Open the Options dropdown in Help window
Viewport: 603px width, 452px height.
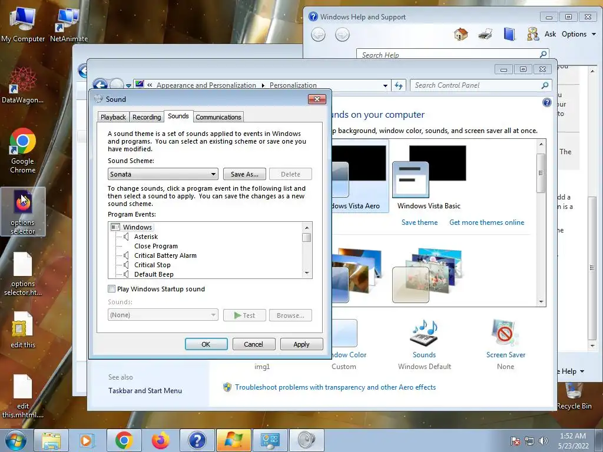pos(579,34)
